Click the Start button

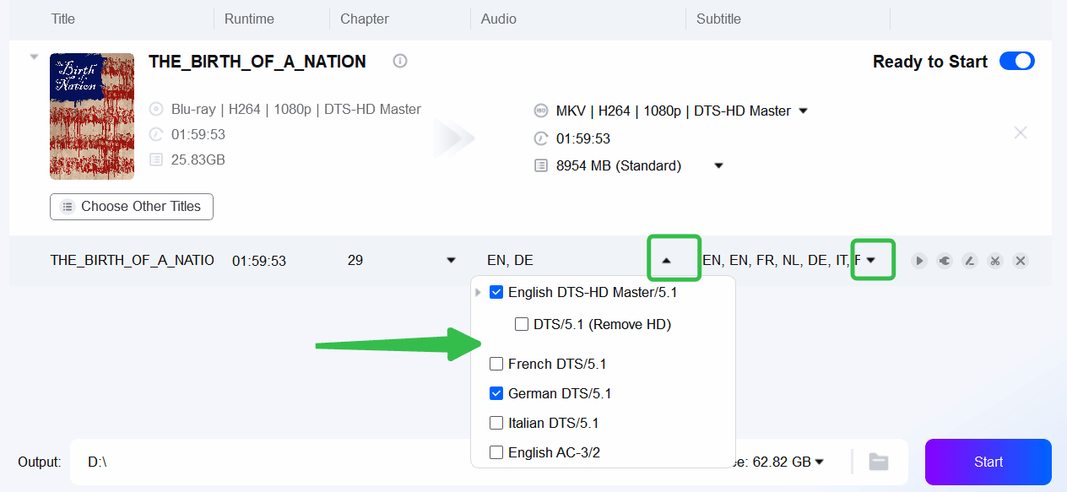[x=988, y=462]
